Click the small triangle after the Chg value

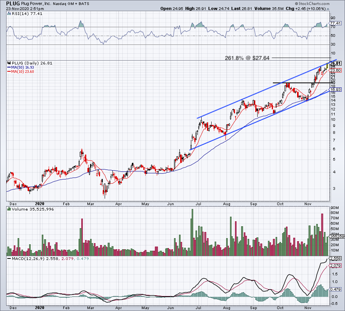[x=328, y=9]
